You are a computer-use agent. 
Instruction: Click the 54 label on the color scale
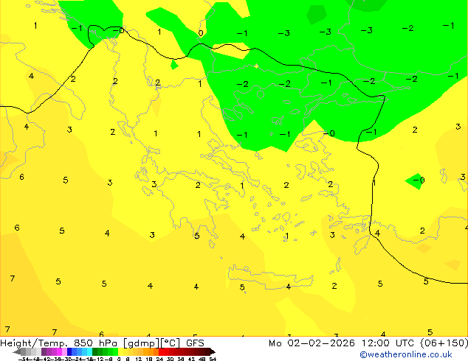[213, 359]
